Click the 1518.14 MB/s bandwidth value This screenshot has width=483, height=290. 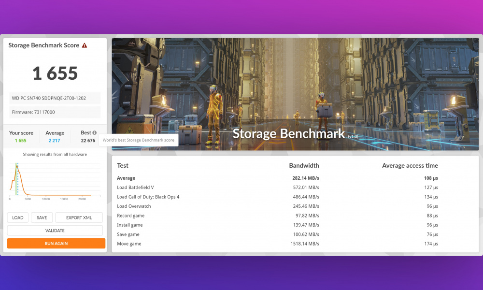coord(305,244)
